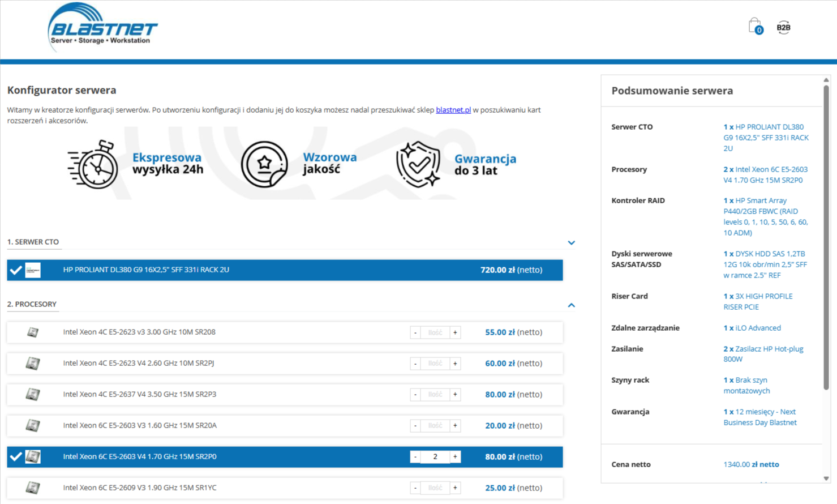The image size is (837, 504).
Task: Open the blastnet.pl link
Action: [454, 110]
